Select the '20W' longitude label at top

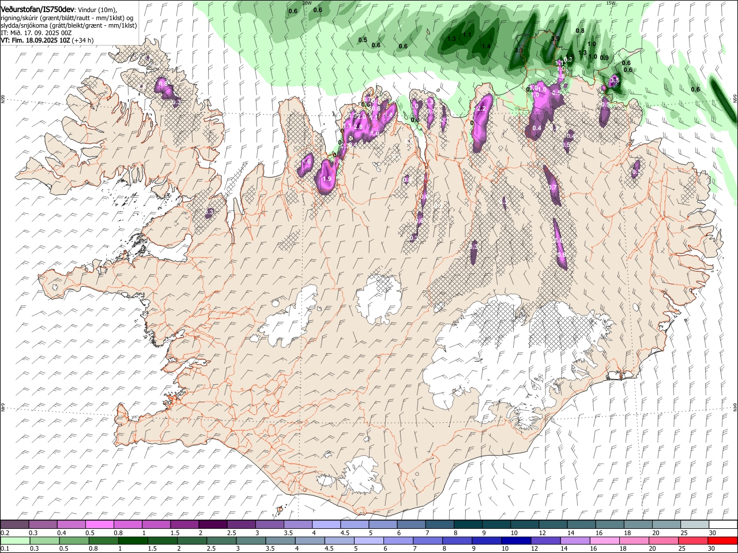(x=307, y=3)
